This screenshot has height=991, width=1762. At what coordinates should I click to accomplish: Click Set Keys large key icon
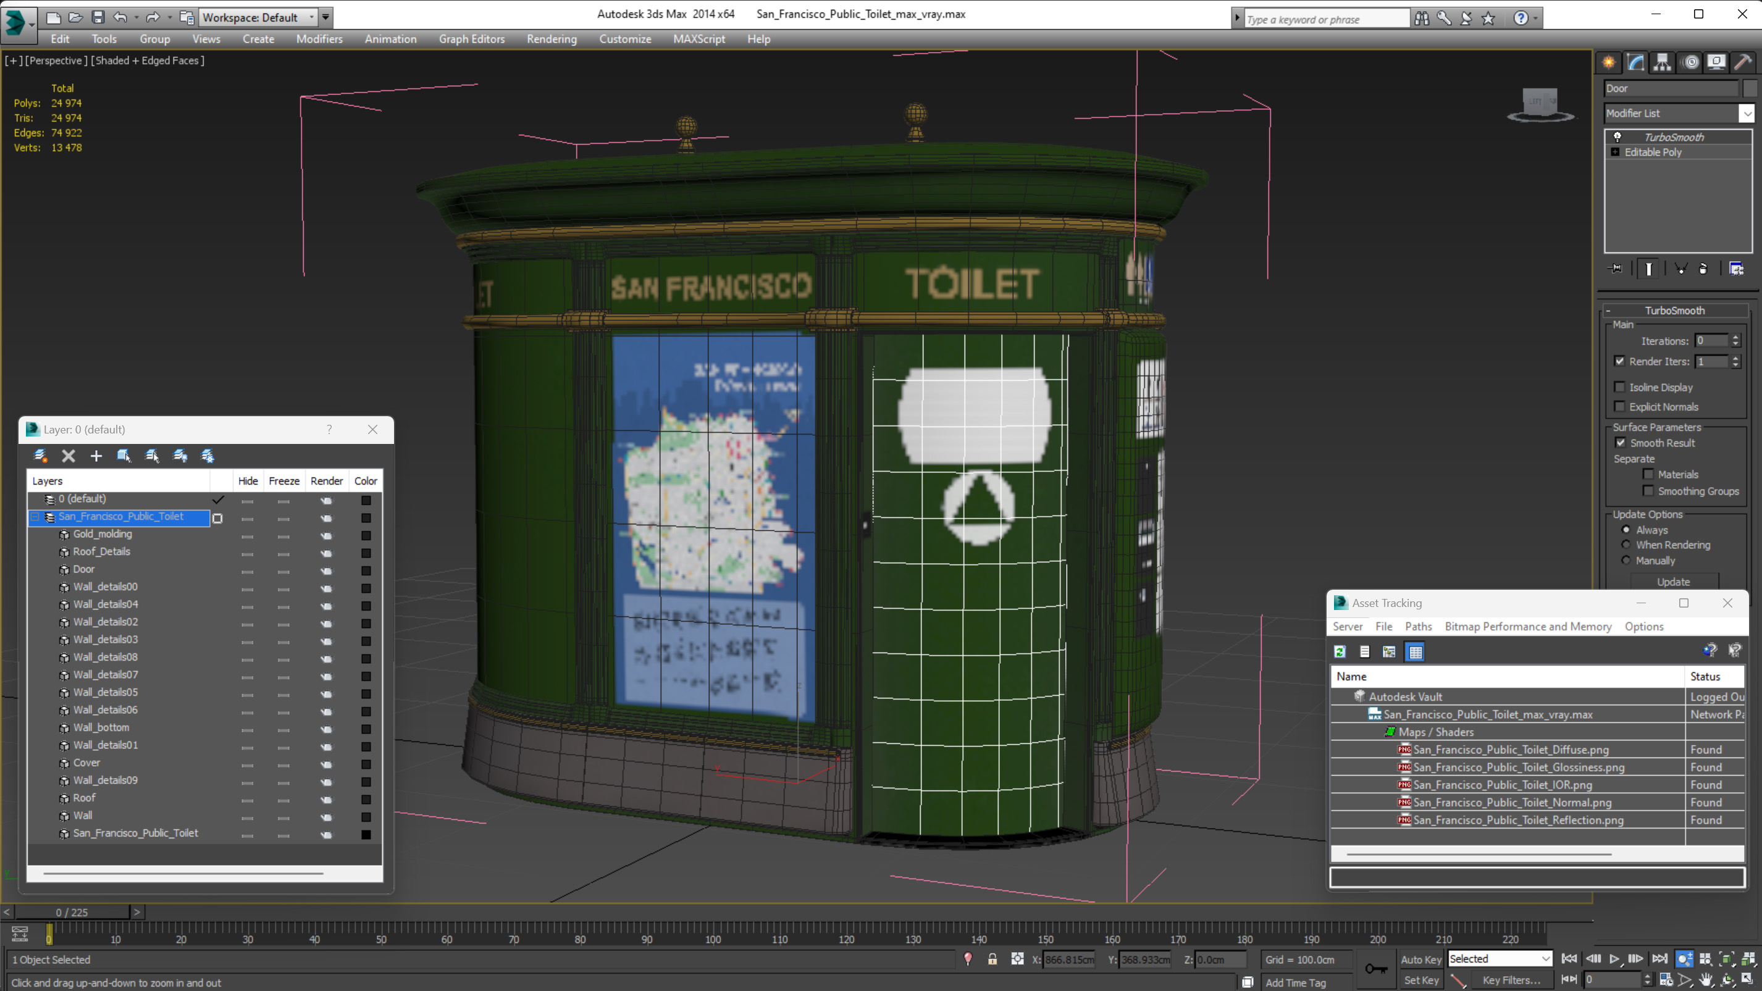pos(1376,968)
